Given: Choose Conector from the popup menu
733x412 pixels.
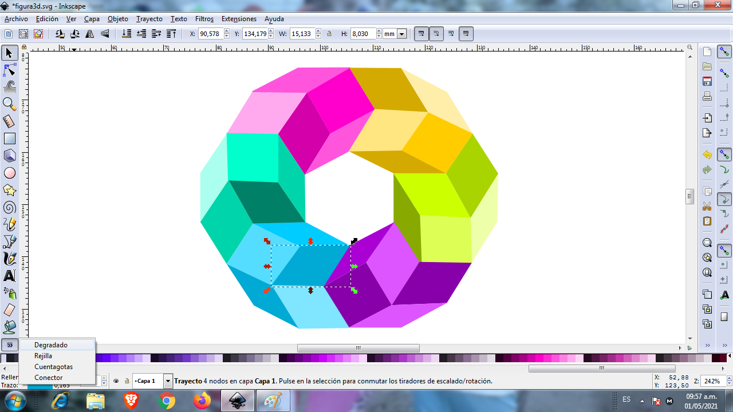Looking at the screenshot, I should pyautogui.click(x=57, y=378).
